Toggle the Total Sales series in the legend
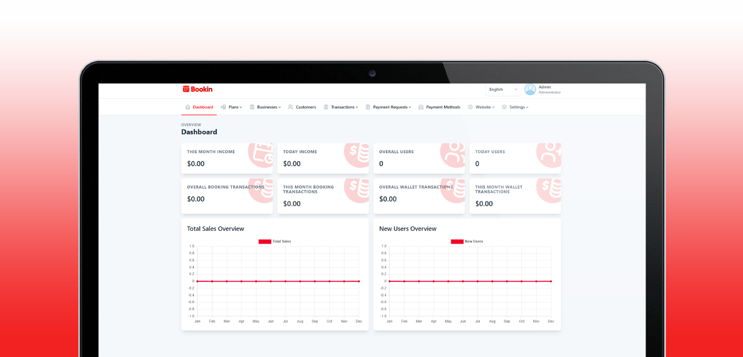This screenshot has width=743, height=357. (274, 241)
